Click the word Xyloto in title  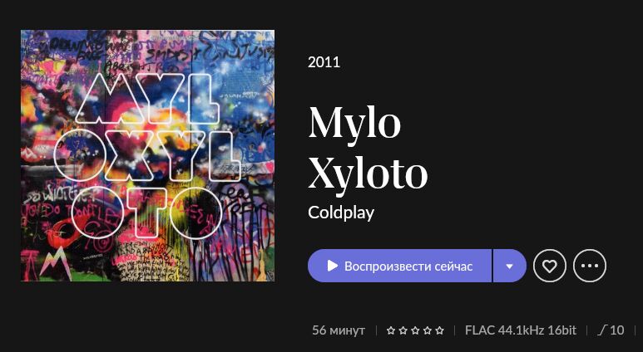368,172
